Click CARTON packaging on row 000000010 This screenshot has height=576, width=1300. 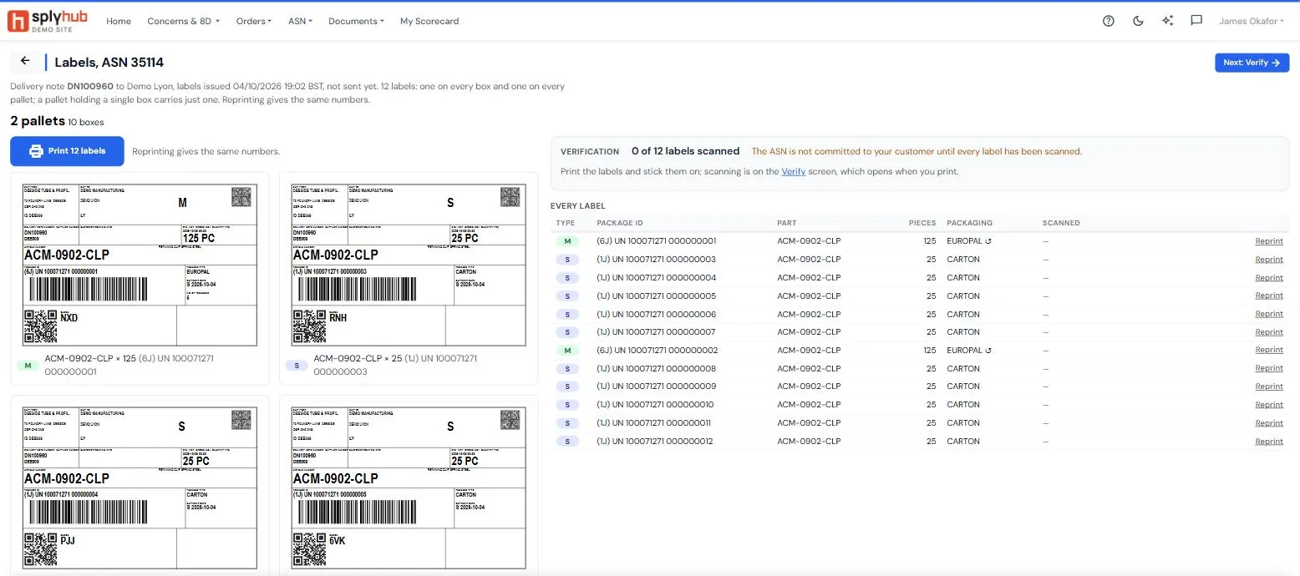pyautogui.click(x=963, y=405)
